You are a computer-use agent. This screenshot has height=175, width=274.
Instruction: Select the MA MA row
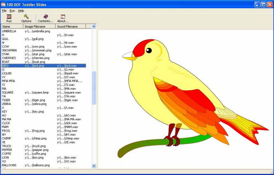point(44,119)
